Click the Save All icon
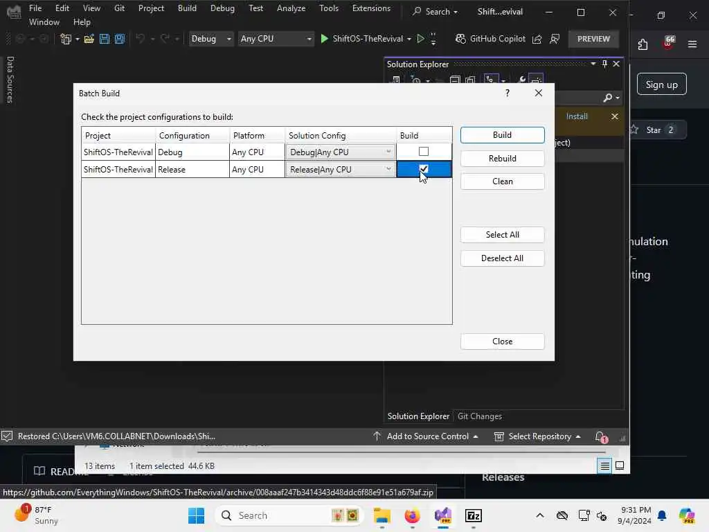Viewport: 709px width, 532px height. pyautogui.click(x=120, y=39)
